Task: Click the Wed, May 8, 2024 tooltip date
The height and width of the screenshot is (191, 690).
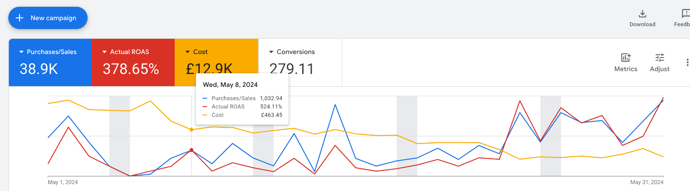Action: tap(230, 85)
